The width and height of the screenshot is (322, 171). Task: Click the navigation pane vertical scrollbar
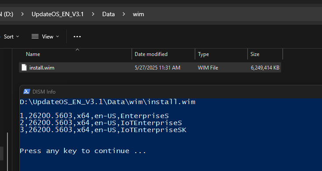pos(7,152)
